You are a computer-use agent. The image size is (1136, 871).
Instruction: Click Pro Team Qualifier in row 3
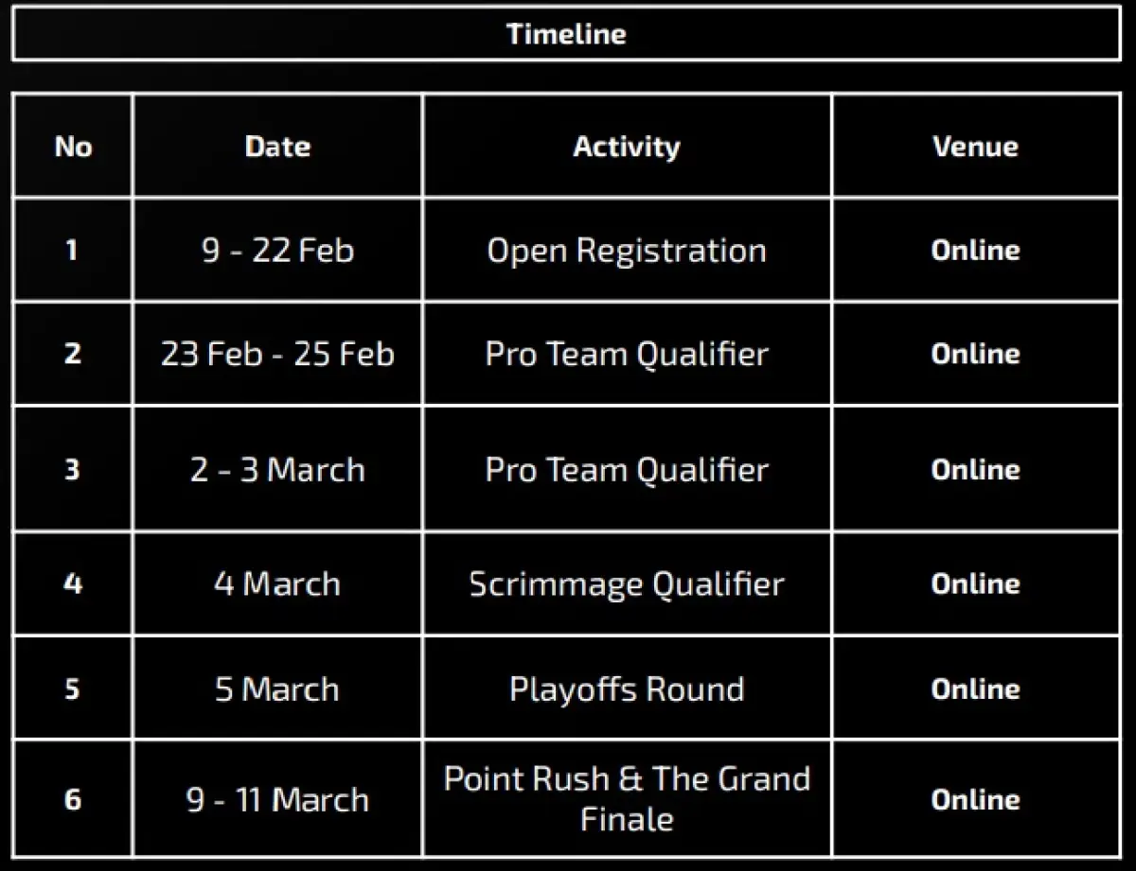click(626, 469)
